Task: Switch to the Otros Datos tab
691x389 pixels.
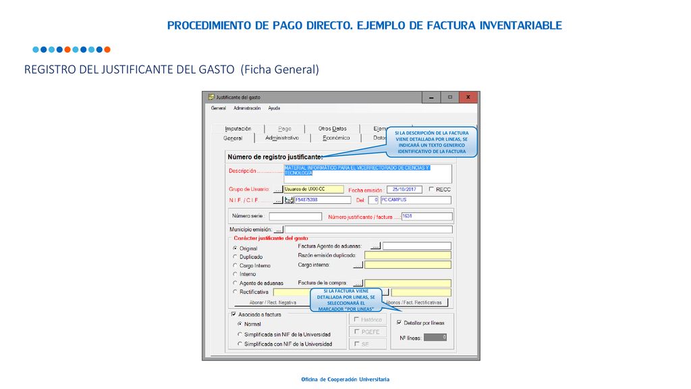Action: (x=332, y=129)
